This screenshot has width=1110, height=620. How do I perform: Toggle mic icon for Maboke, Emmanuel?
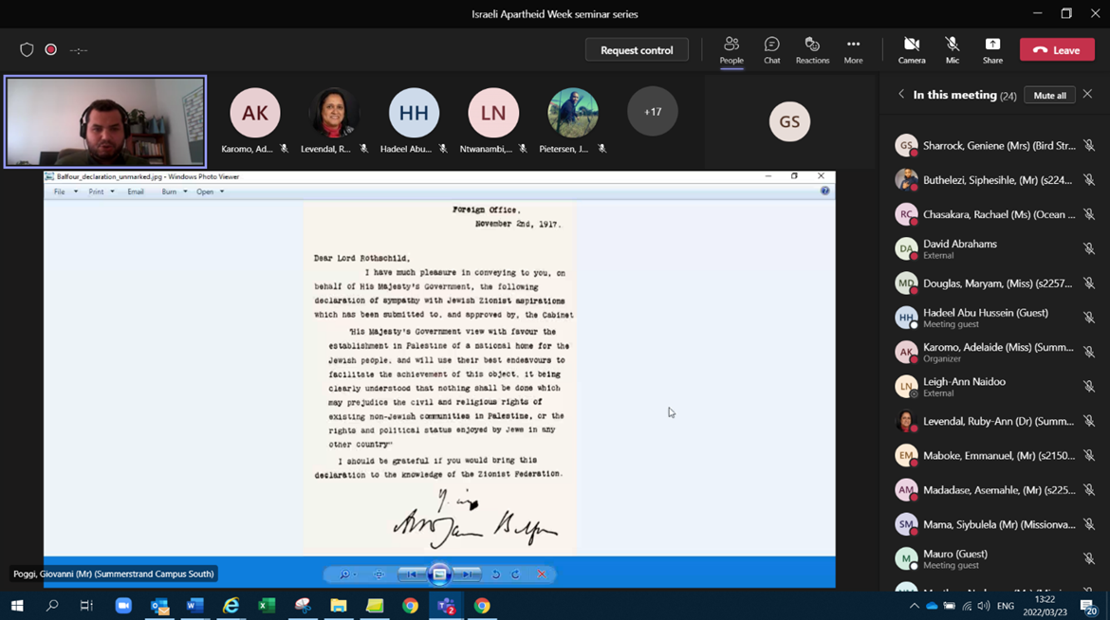point(1089,455)
